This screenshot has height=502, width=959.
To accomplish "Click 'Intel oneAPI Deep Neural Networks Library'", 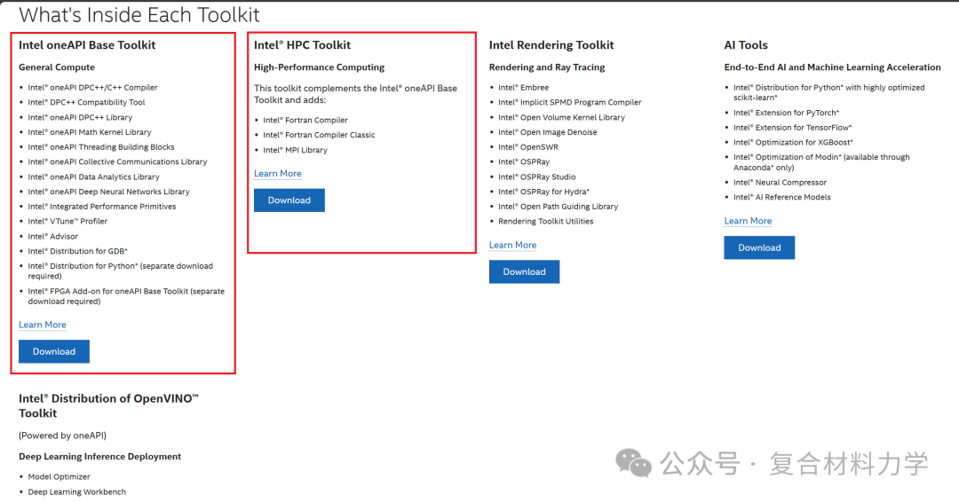I will point(108,192).
